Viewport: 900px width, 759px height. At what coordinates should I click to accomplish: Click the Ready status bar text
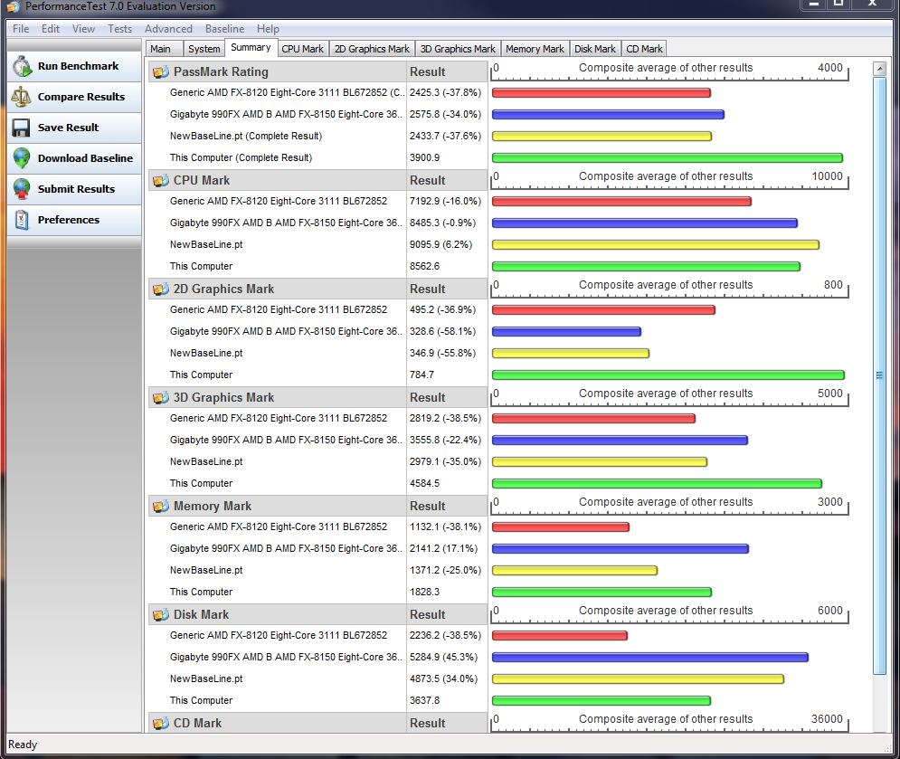(23, 745)
